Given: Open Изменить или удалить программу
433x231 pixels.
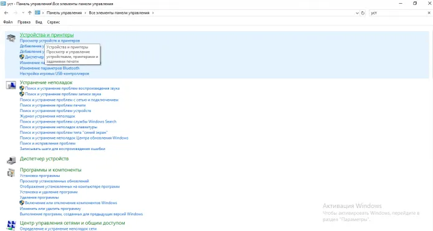Looking at the screenshot, I should pos(50,209).
